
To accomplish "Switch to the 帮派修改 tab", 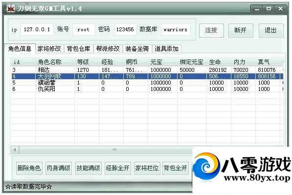I will [108, 49].
